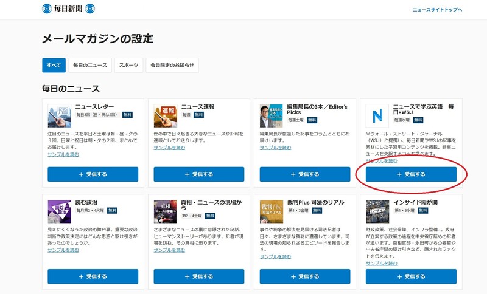The width and height of the screenshot is (487, 294).
Task: Click ニュース速報 thumbnail image
Action: pyautogui.click(x=166, y=116)
